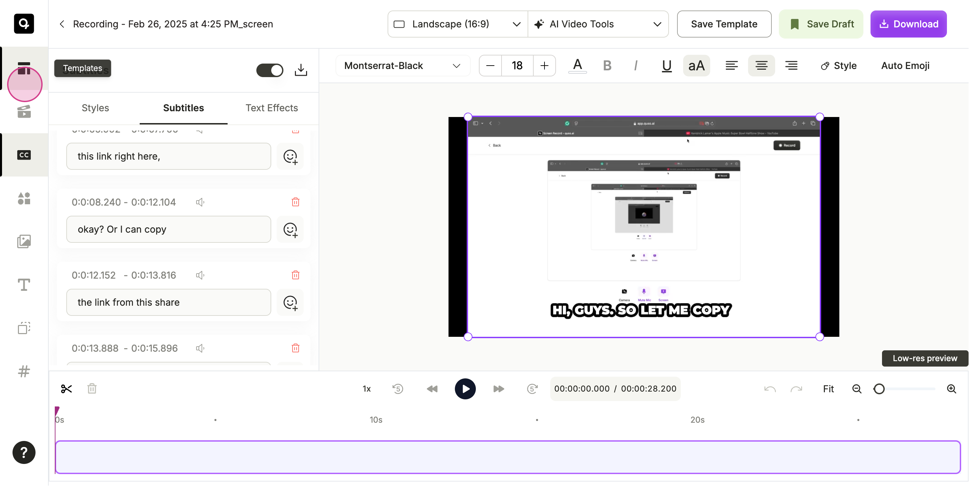Toggle the aA uppercase option
The image size is (974, 491).
coord(696,66)
